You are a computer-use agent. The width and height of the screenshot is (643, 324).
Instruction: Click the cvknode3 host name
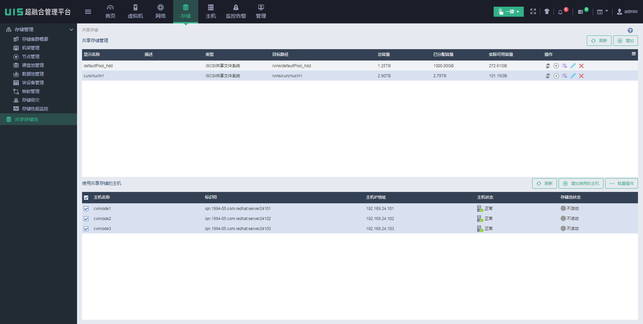(x=102, y=229)
